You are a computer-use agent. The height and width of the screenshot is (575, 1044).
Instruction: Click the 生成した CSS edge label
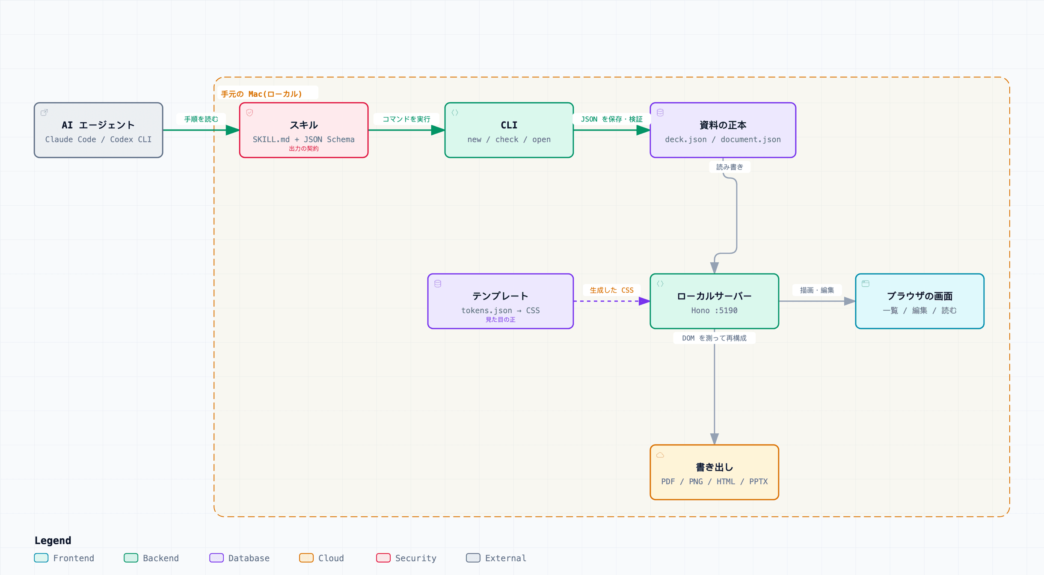tap(612, 290)
